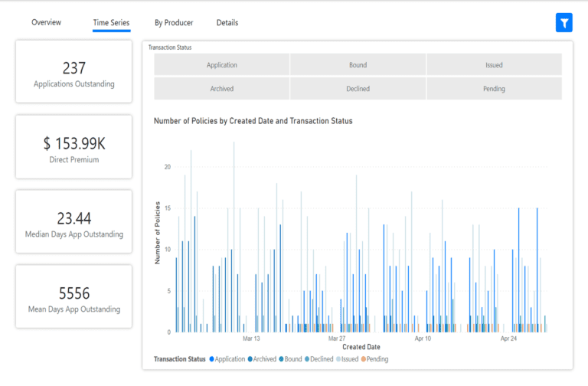This screenshot has width=588, height=386.
Task: Select the Pending status slicer button
Action: 494,89
